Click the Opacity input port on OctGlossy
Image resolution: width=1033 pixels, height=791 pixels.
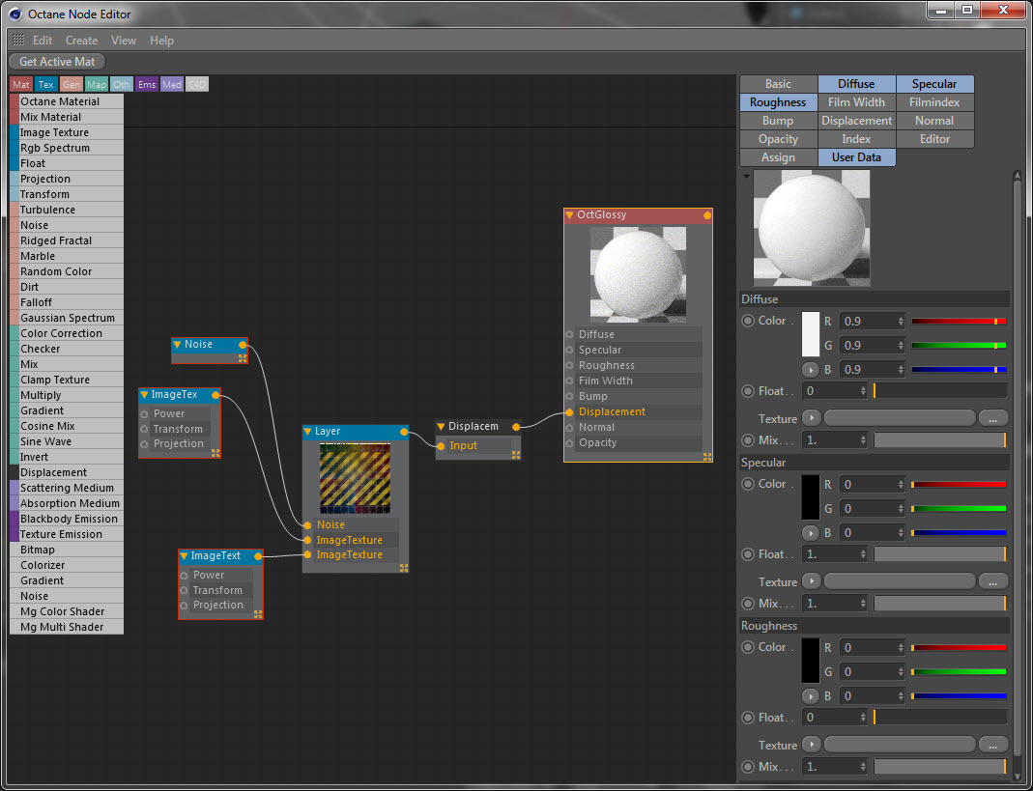point(570,443)
